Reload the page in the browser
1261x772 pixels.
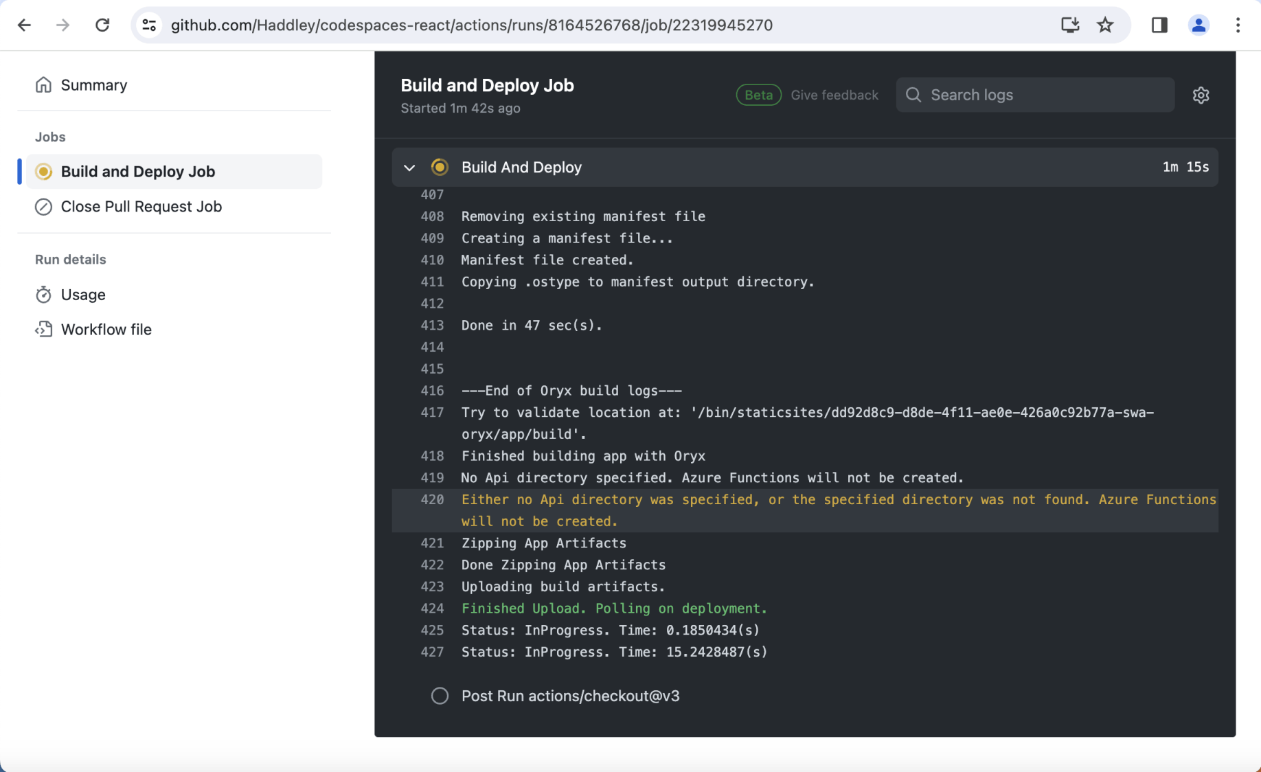coord(102,25)
